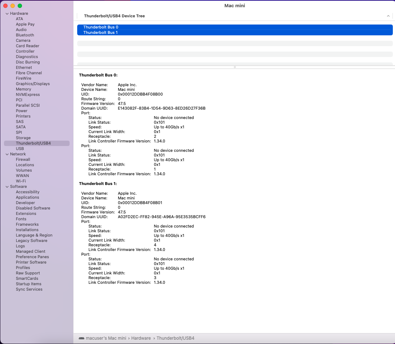Open ATA in the sidebar
The width and height of the screenshot is (395, 344).
pyautogui.click(x=19, y=19)
